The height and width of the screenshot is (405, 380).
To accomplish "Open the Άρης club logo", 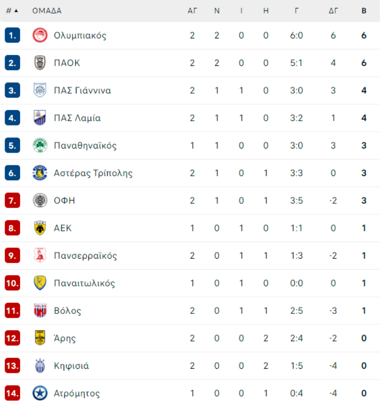I will (40, 338).
